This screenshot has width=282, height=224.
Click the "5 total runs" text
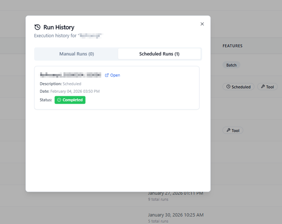pos(158,221)
